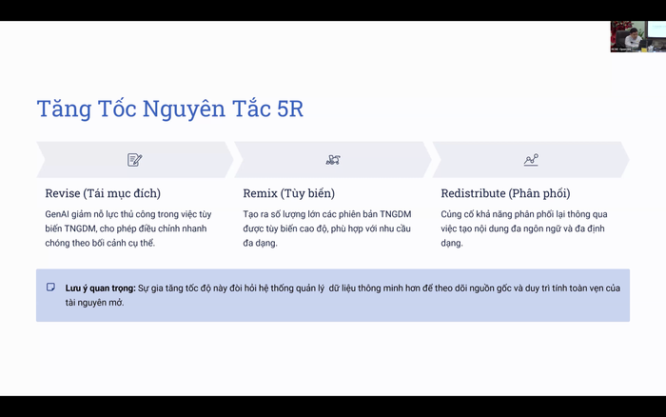Click the Revise (Tái mục đích) heading
666x417 pixels.
pos(103,193)
